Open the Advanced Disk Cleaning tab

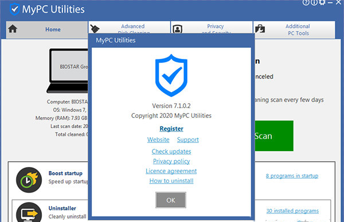tap(130, 27)
